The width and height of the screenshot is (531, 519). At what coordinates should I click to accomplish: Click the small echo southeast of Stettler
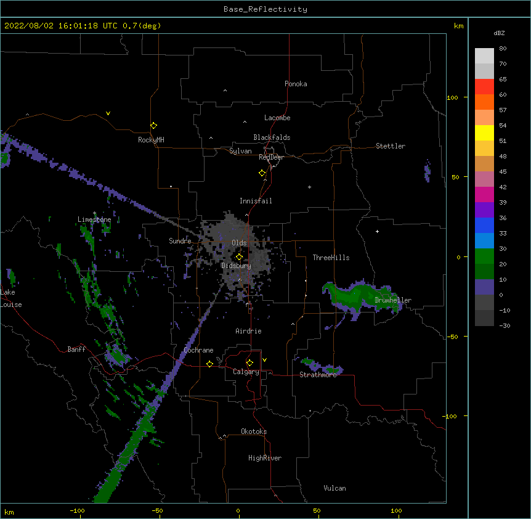tap(428, 170)
